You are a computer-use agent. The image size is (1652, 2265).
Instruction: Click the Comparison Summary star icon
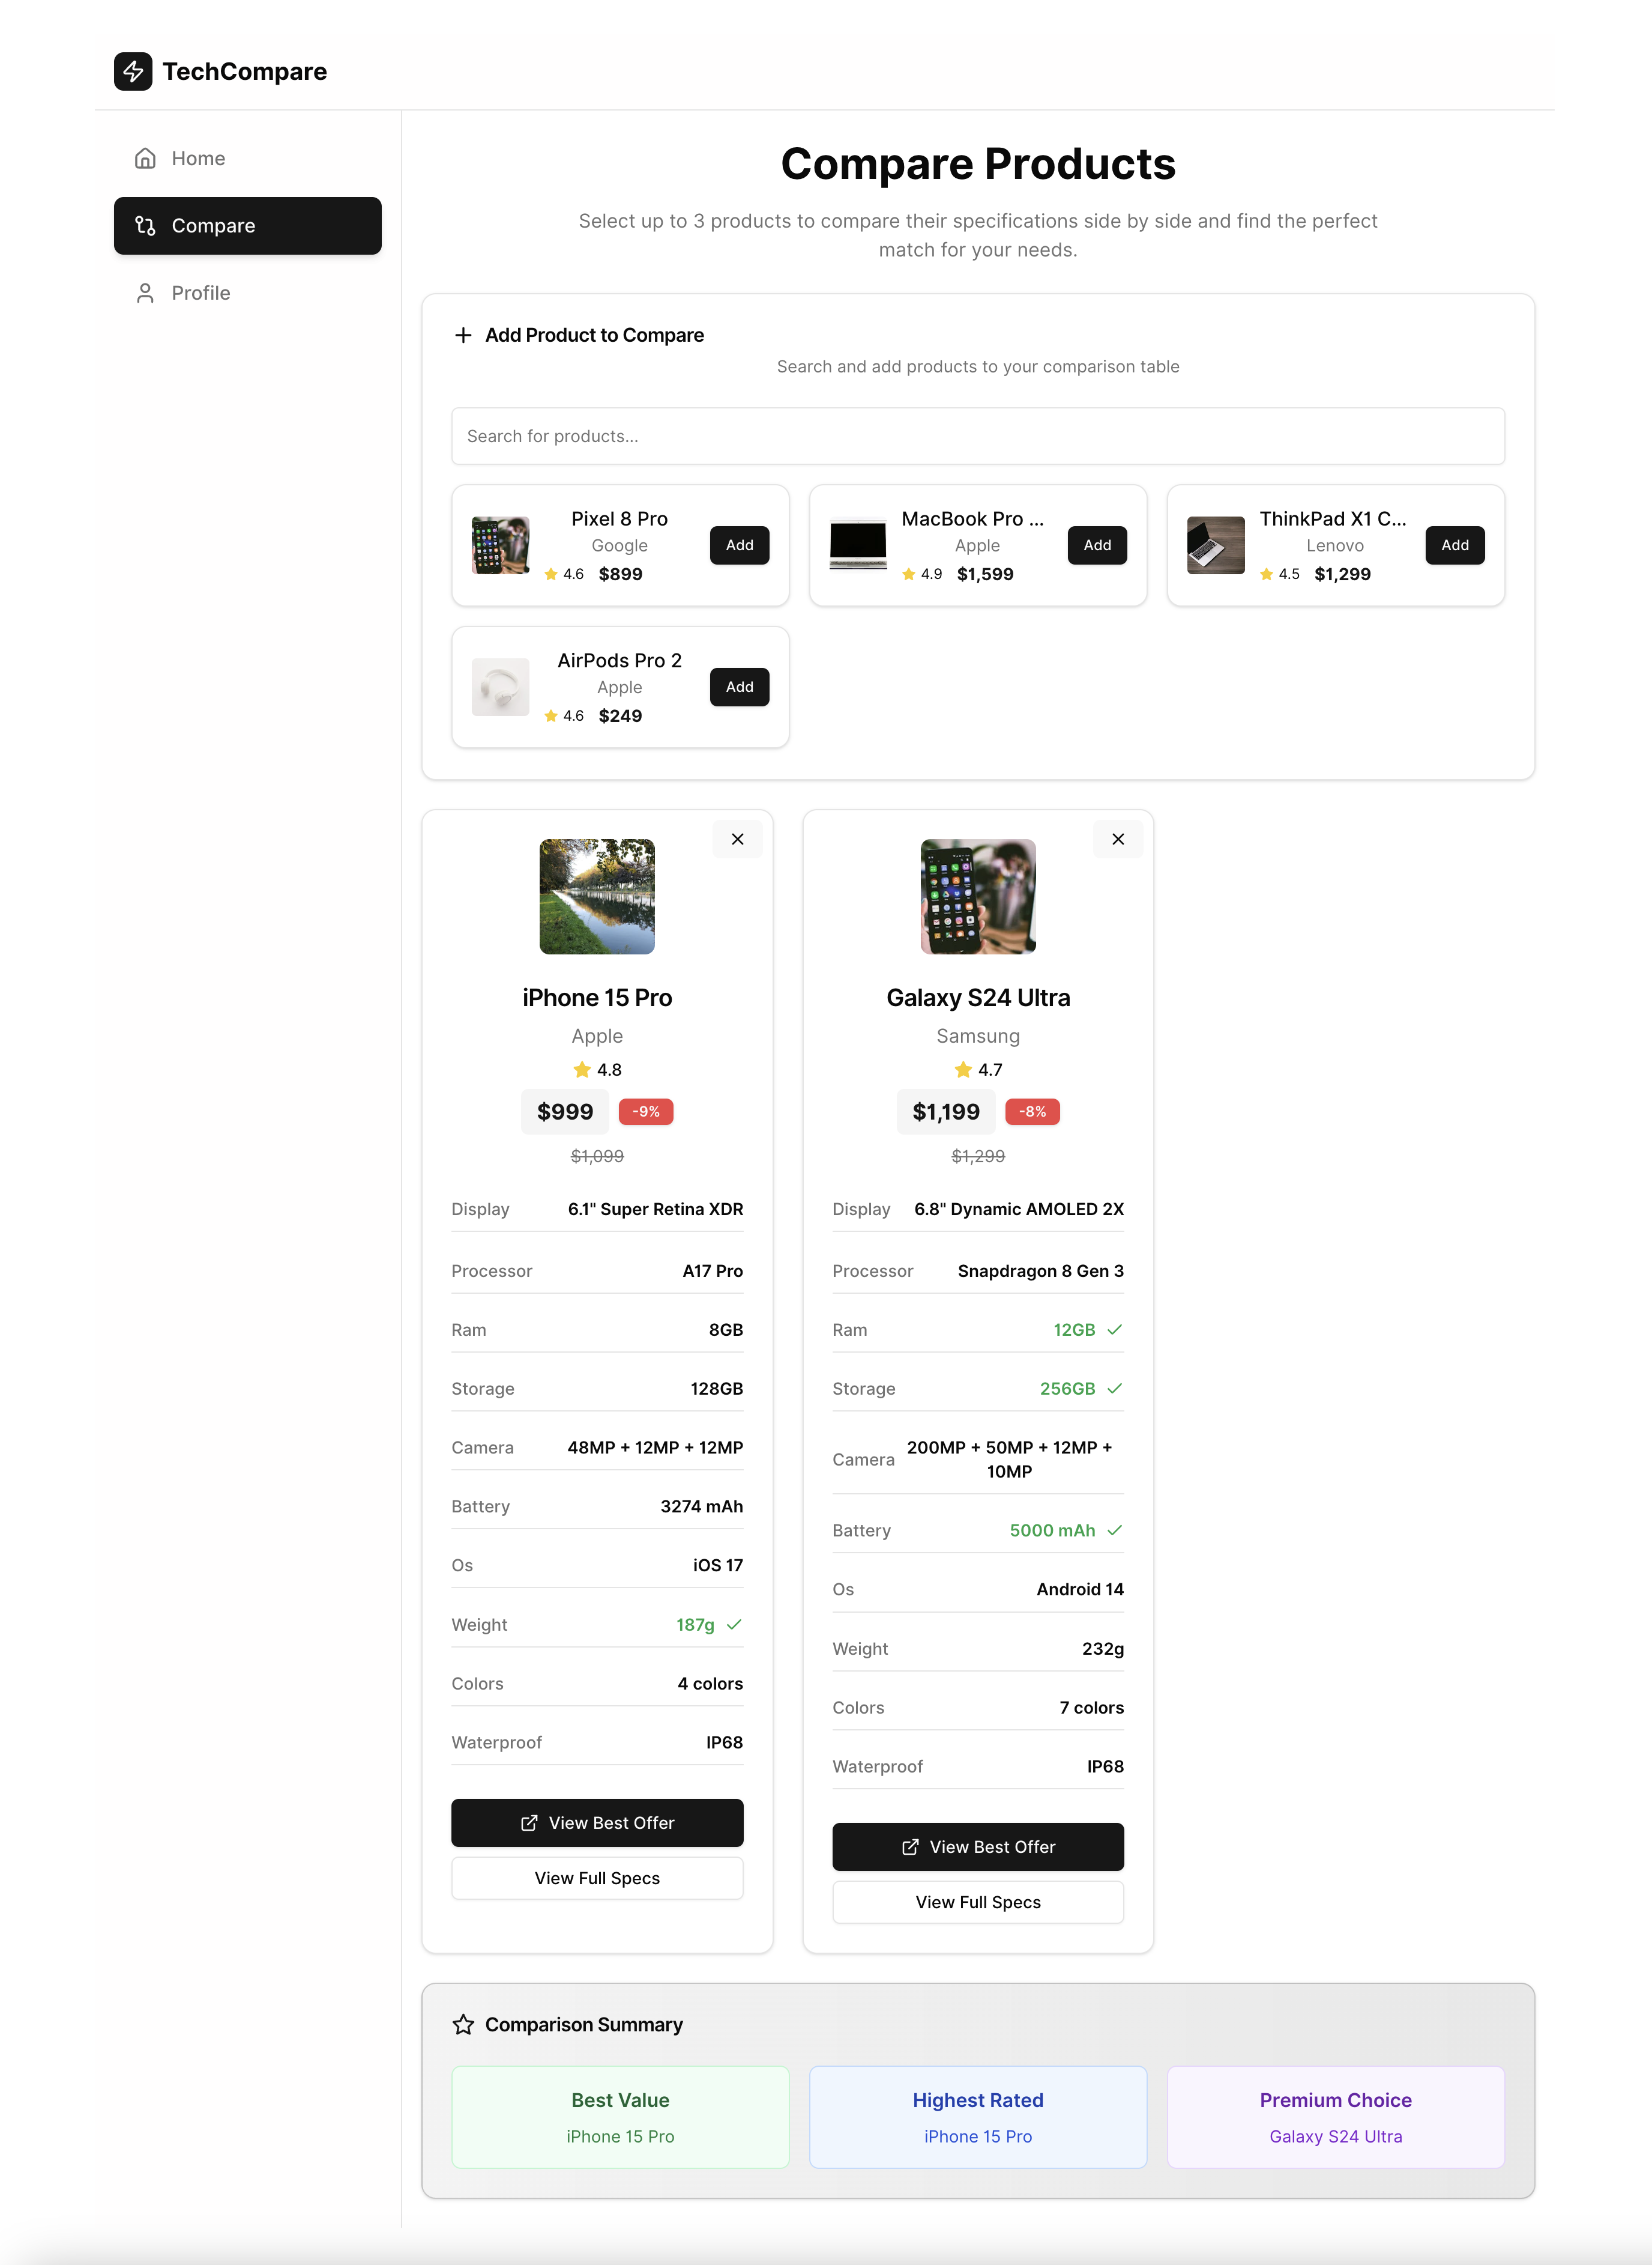click(463, 2024)
